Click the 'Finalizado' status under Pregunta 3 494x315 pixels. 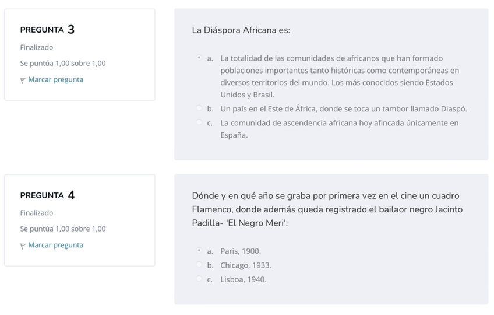(37, 47)
